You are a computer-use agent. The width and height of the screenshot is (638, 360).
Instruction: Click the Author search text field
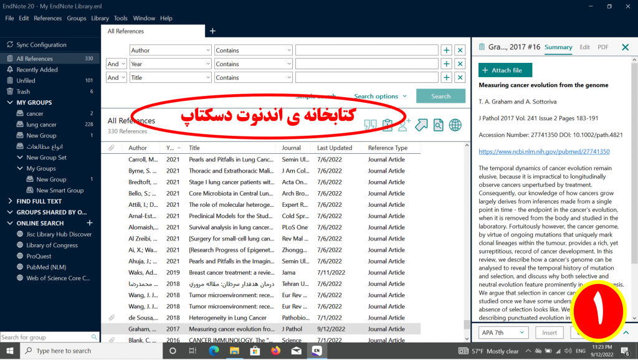366,50
